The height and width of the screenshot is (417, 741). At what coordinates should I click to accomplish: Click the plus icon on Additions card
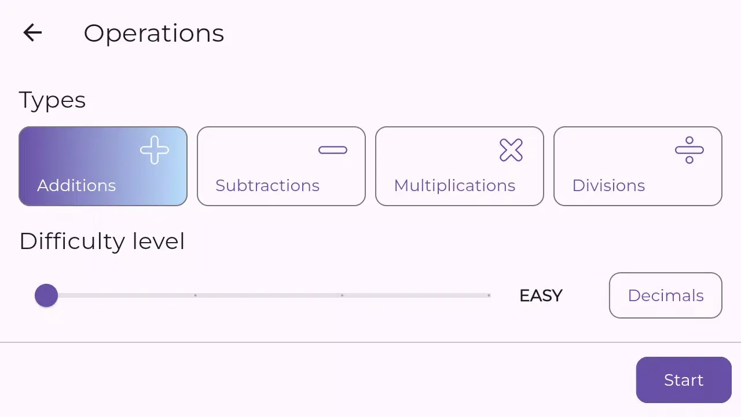(155, 151)
